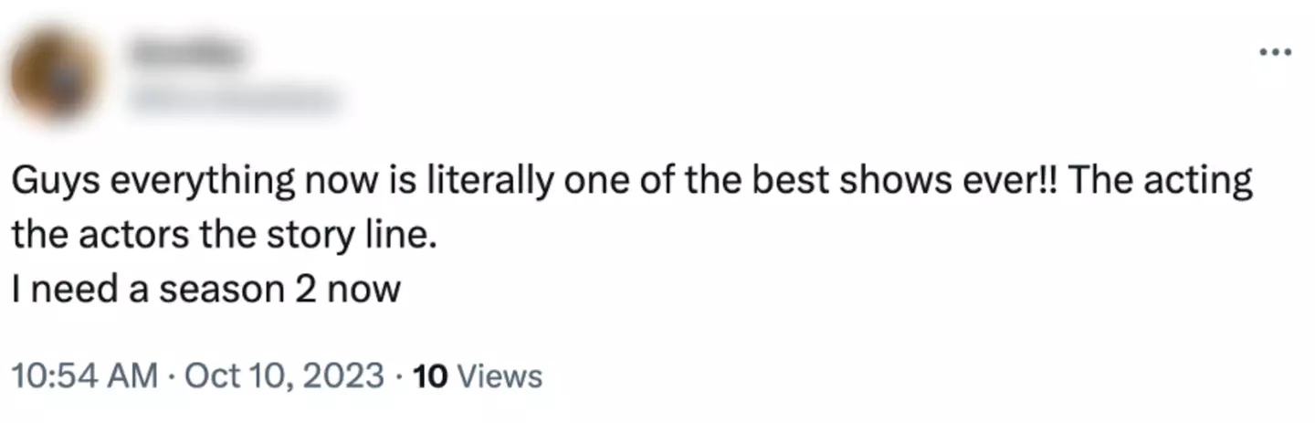Image resolution: width=1315 pixels, height=423 pixels.
Task: Click the line "I need a season 2 now"
Action: click(x=205, y=289)
